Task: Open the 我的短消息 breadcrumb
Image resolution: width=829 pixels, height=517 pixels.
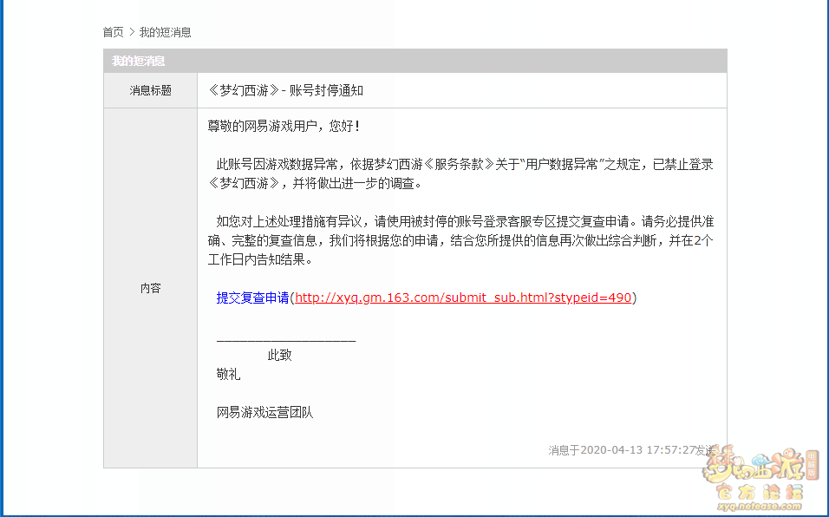Action: (165, 32)
